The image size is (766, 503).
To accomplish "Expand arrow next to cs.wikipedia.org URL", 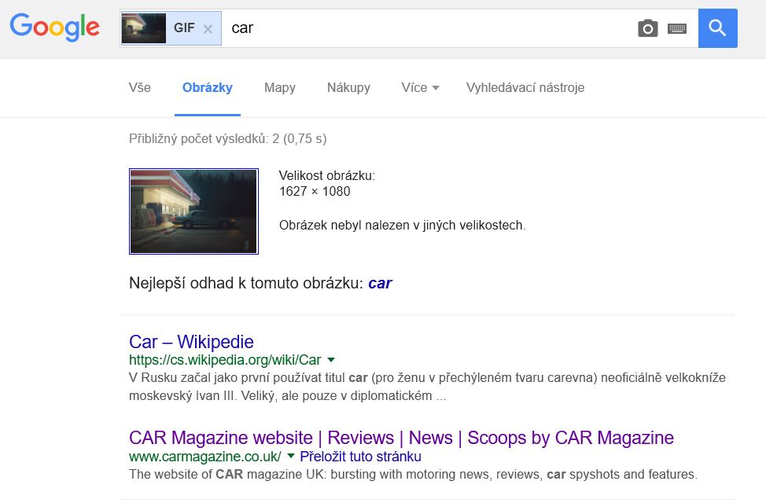I will (331, 360).
